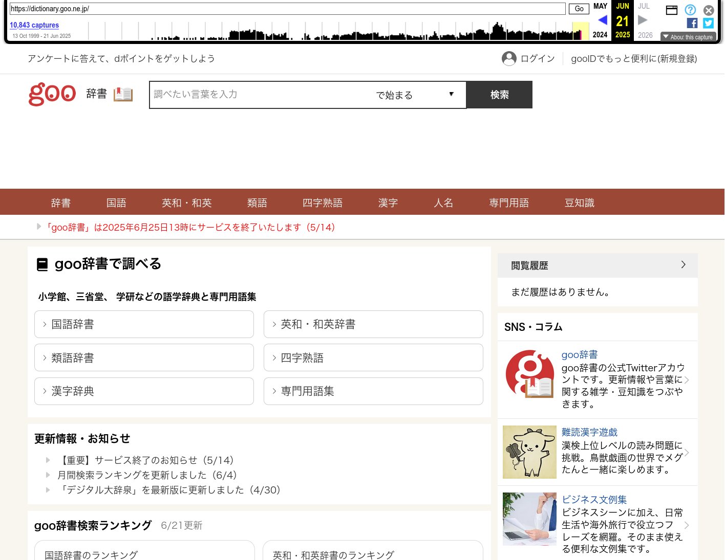Click the MAY month in Wayback toolbar
Screen dimensions: 725x560
pos(601,6)
